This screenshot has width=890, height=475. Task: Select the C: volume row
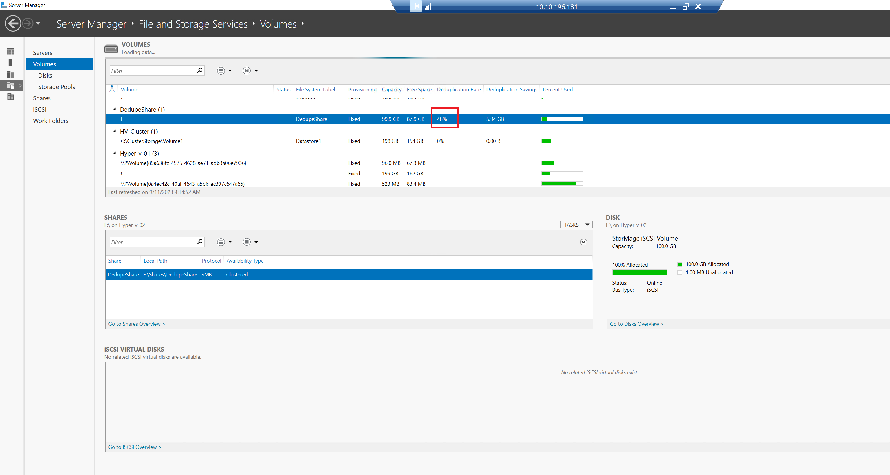point(498,173)
